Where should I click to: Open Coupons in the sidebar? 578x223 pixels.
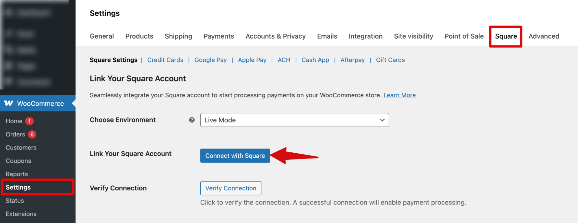pyautogui.click(x=18, y=161)
